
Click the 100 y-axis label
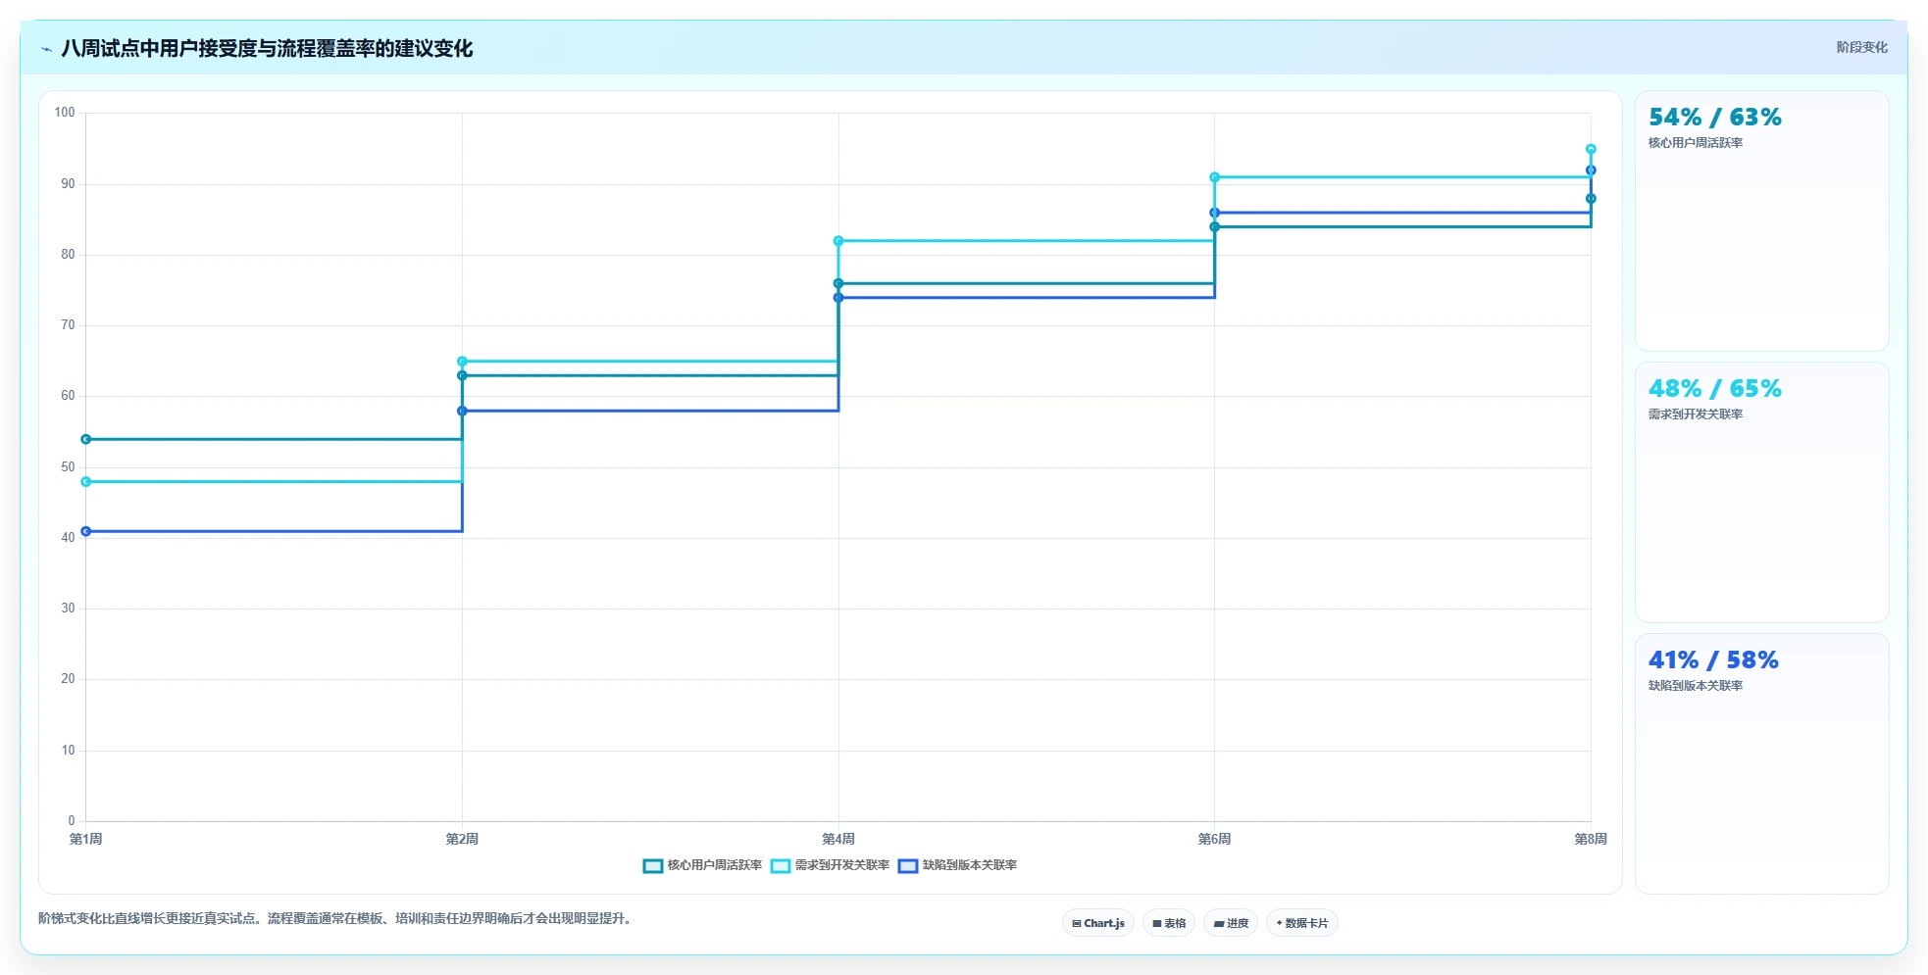pos(65,113)
